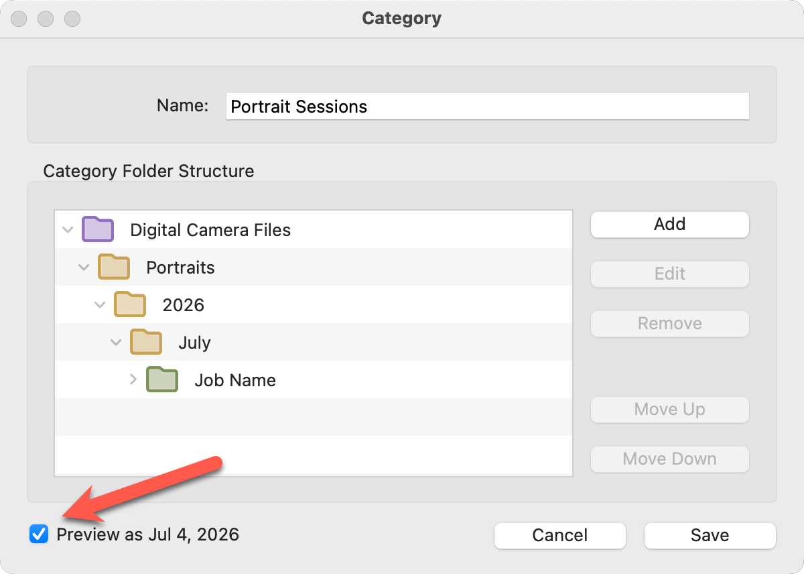Screen dimensions: 804x574
Task: Click the Move Up button
Action: (669, 409)
